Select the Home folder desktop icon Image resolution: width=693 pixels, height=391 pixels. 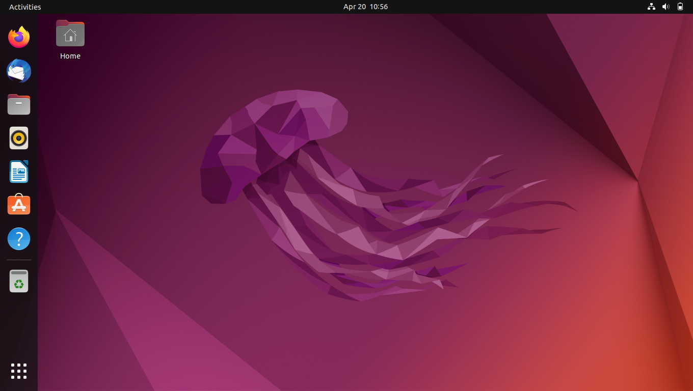(70, 34)
